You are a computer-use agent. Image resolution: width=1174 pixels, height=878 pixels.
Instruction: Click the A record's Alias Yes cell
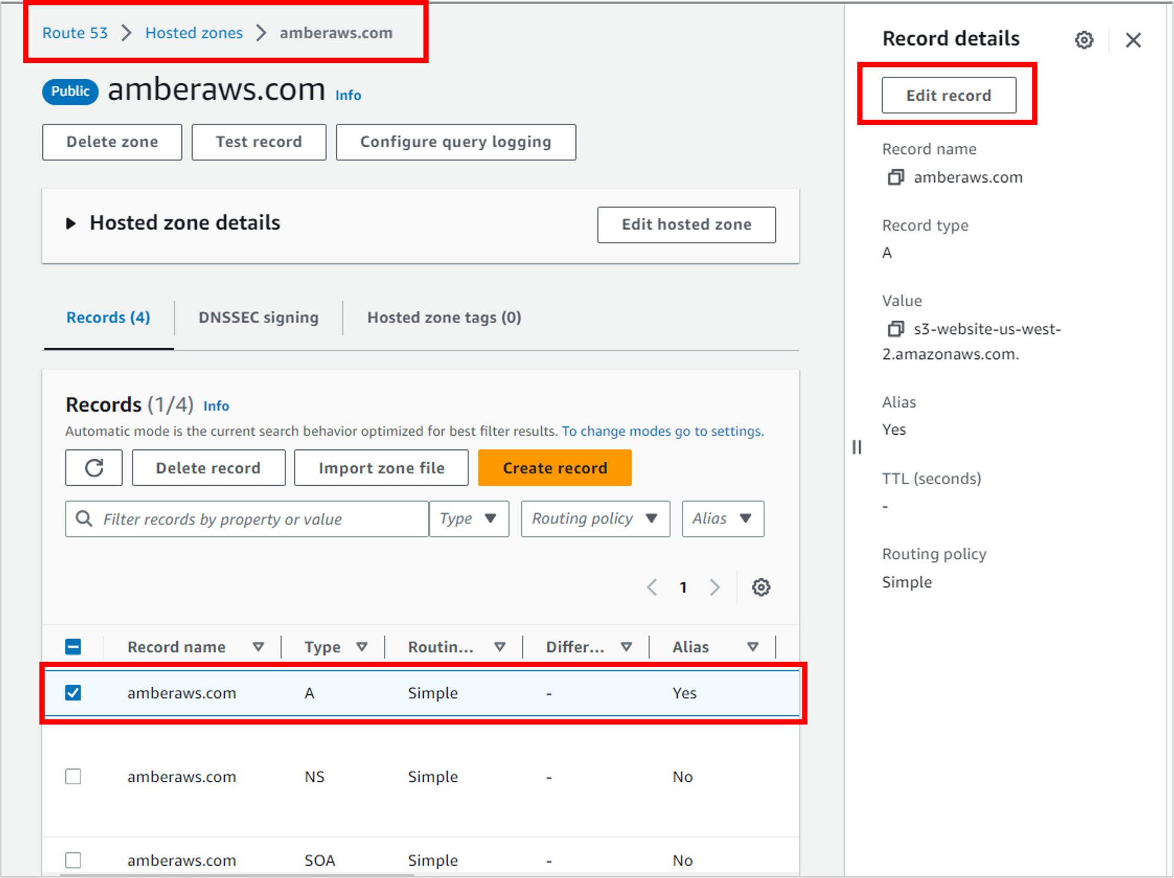pos(684,692)
